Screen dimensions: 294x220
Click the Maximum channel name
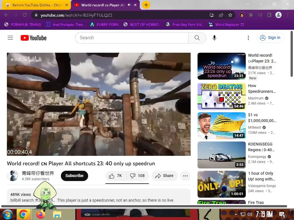tap(256, 98)
